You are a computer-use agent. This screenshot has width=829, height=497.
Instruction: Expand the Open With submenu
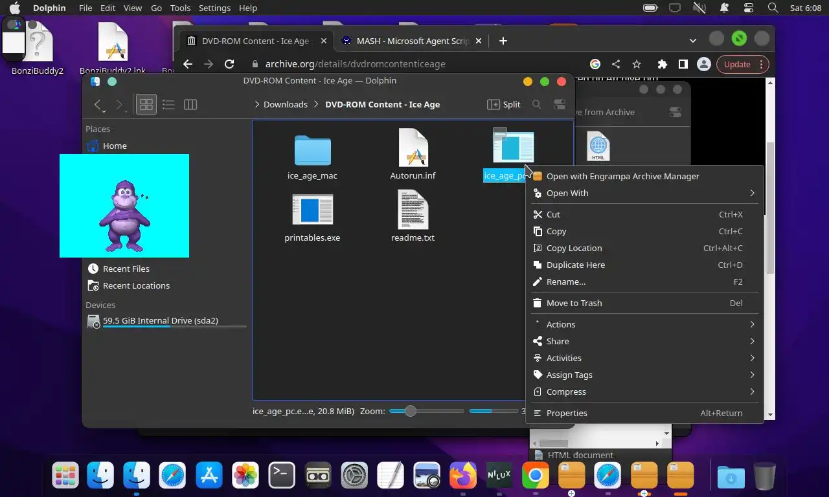tap(645, 193)
